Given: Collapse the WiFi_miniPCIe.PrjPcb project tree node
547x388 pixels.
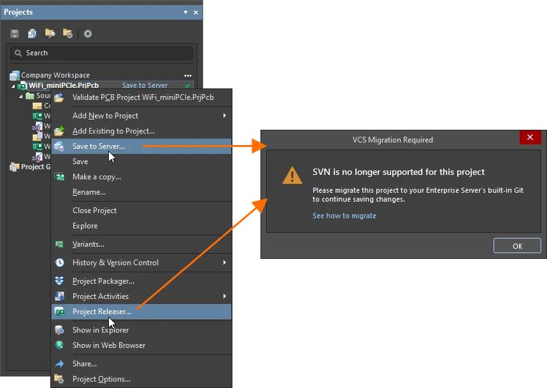Looking at the screenshot, I should click(13, 86).
